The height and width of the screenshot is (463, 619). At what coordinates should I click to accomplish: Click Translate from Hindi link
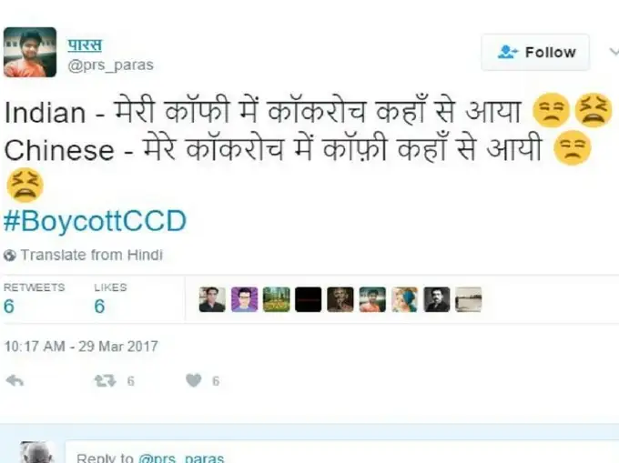pyautogui.click(x=92, y=256)
